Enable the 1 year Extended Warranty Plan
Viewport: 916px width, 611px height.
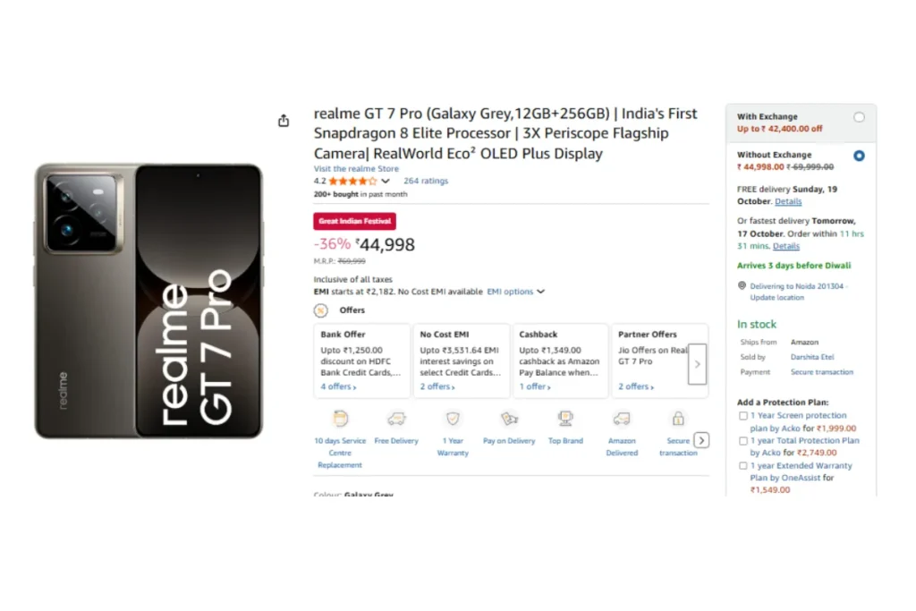[x=743, y=466]
